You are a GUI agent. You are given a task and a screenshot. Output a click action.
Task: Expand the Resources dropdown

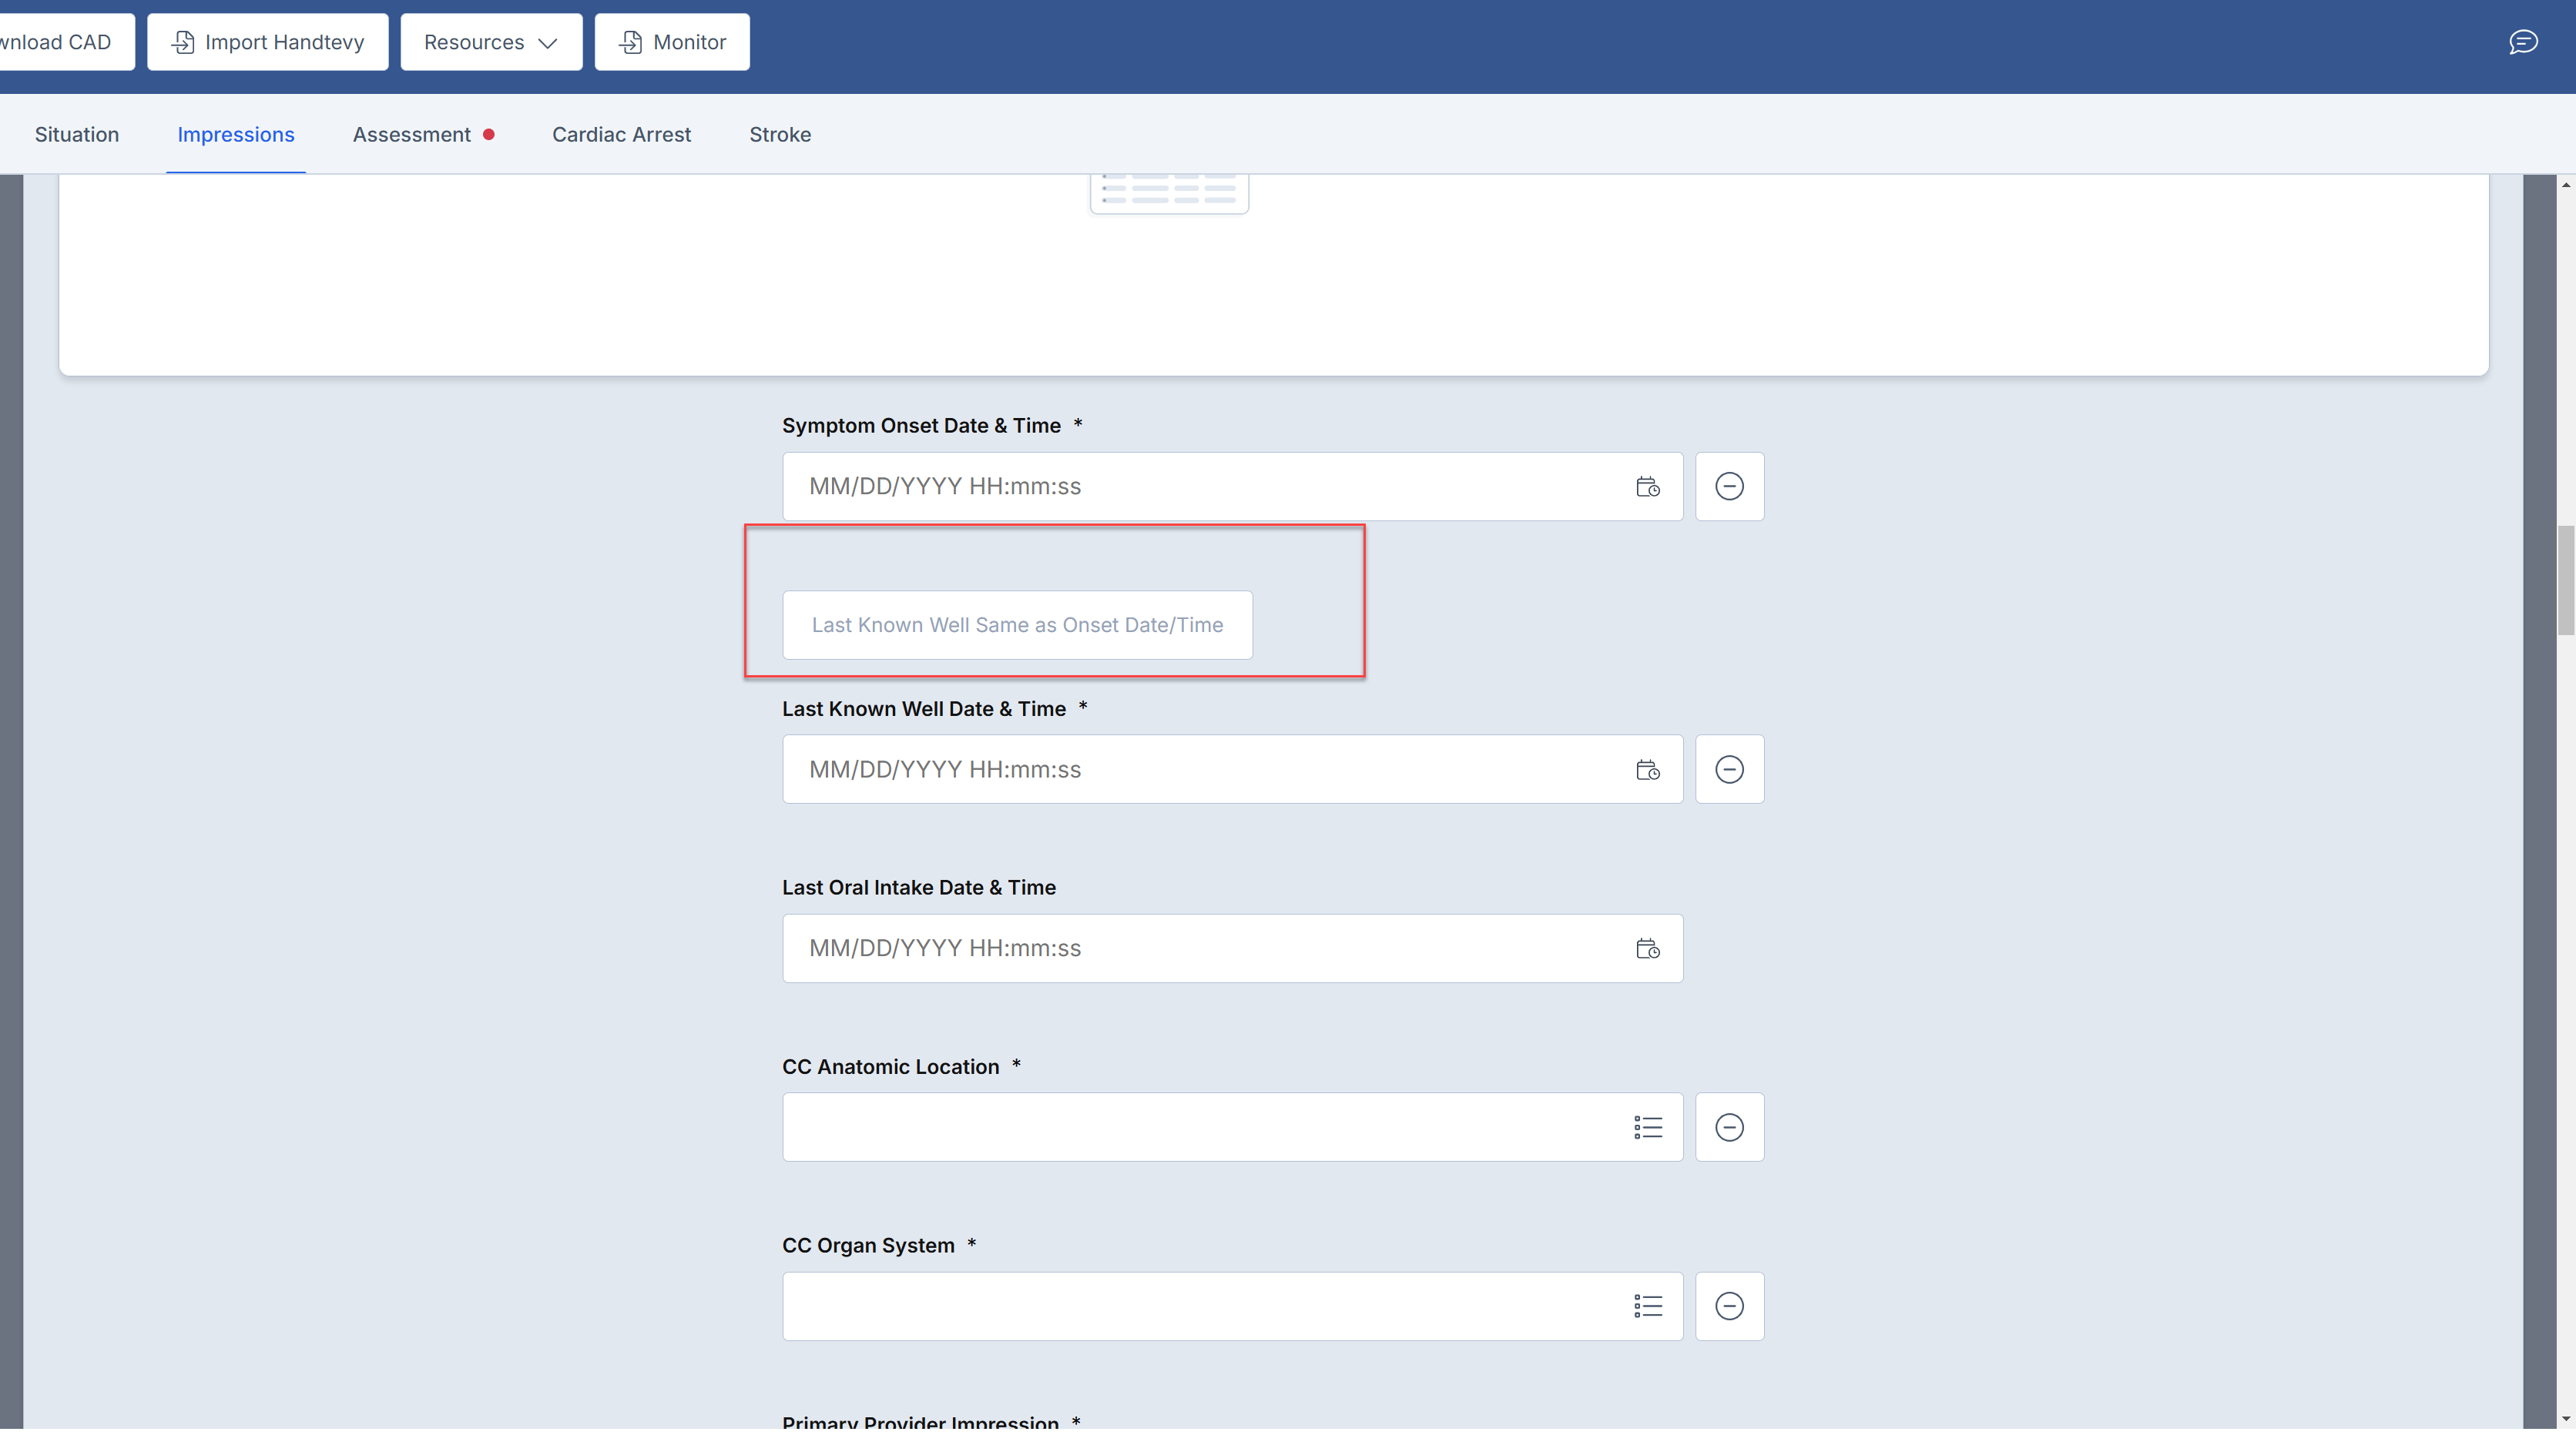tap(491, 42)
